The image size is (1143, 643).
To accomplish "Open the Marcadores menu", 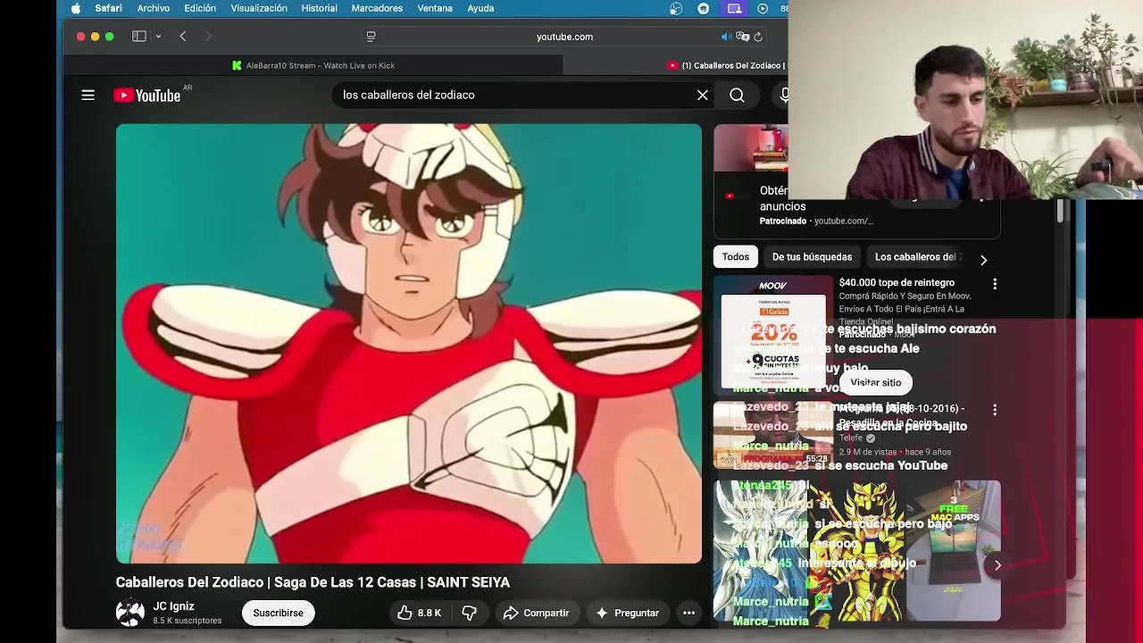I will 377,8.
